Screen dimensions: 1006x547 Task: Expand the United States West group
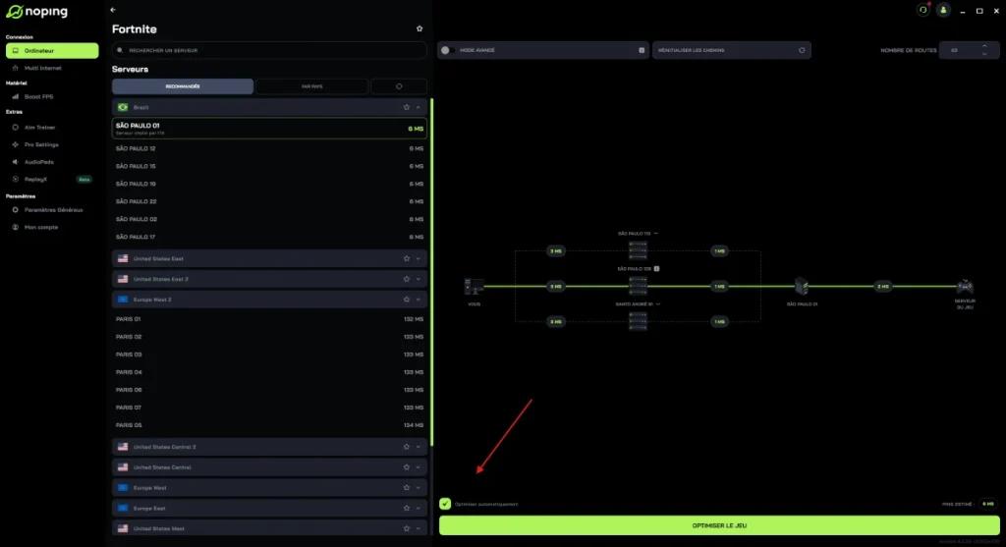coord(419,528)
